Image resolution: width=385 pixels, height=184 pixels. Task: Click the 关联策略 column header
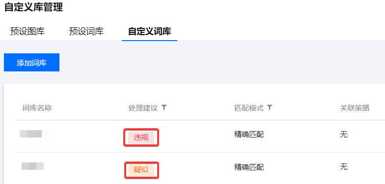355,108
